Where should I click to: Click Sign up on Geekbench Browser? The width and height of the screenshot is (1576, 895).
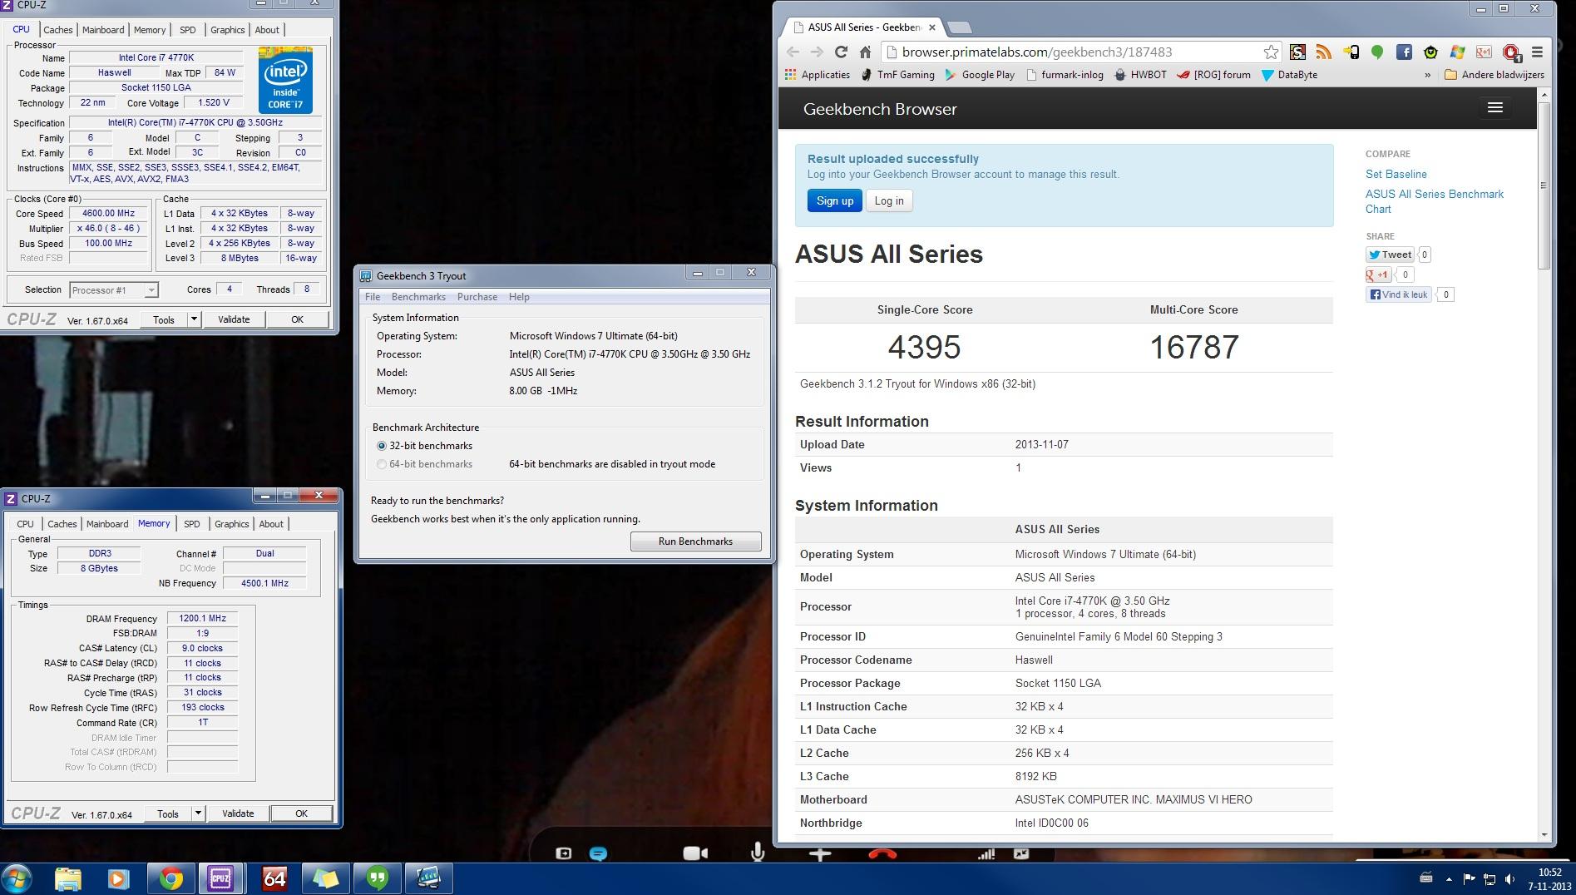tap(834, 200)
